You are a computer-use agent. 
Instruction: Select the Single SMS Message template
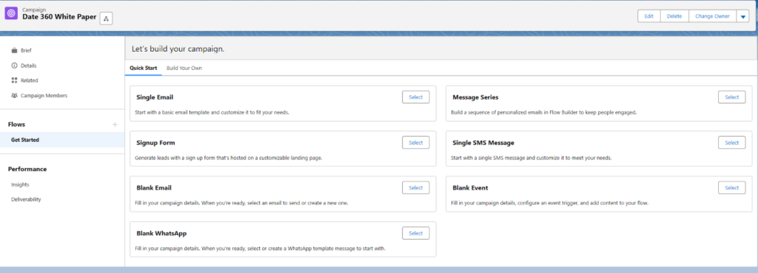[732, 142]
